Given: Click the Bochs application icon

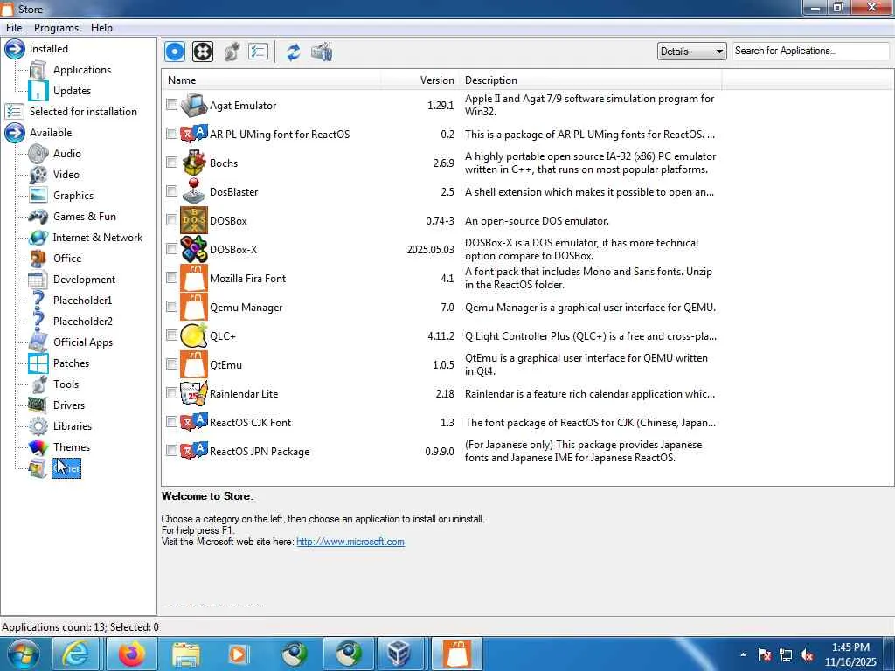Looking at the screenshot, I should click(x=193, y=163).
